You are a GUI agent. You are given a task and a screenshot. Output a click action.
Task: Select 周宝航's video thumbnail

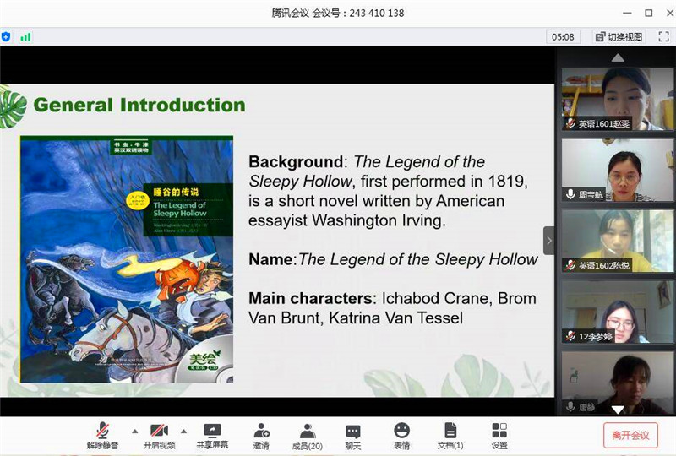click(x=617, y=170)
